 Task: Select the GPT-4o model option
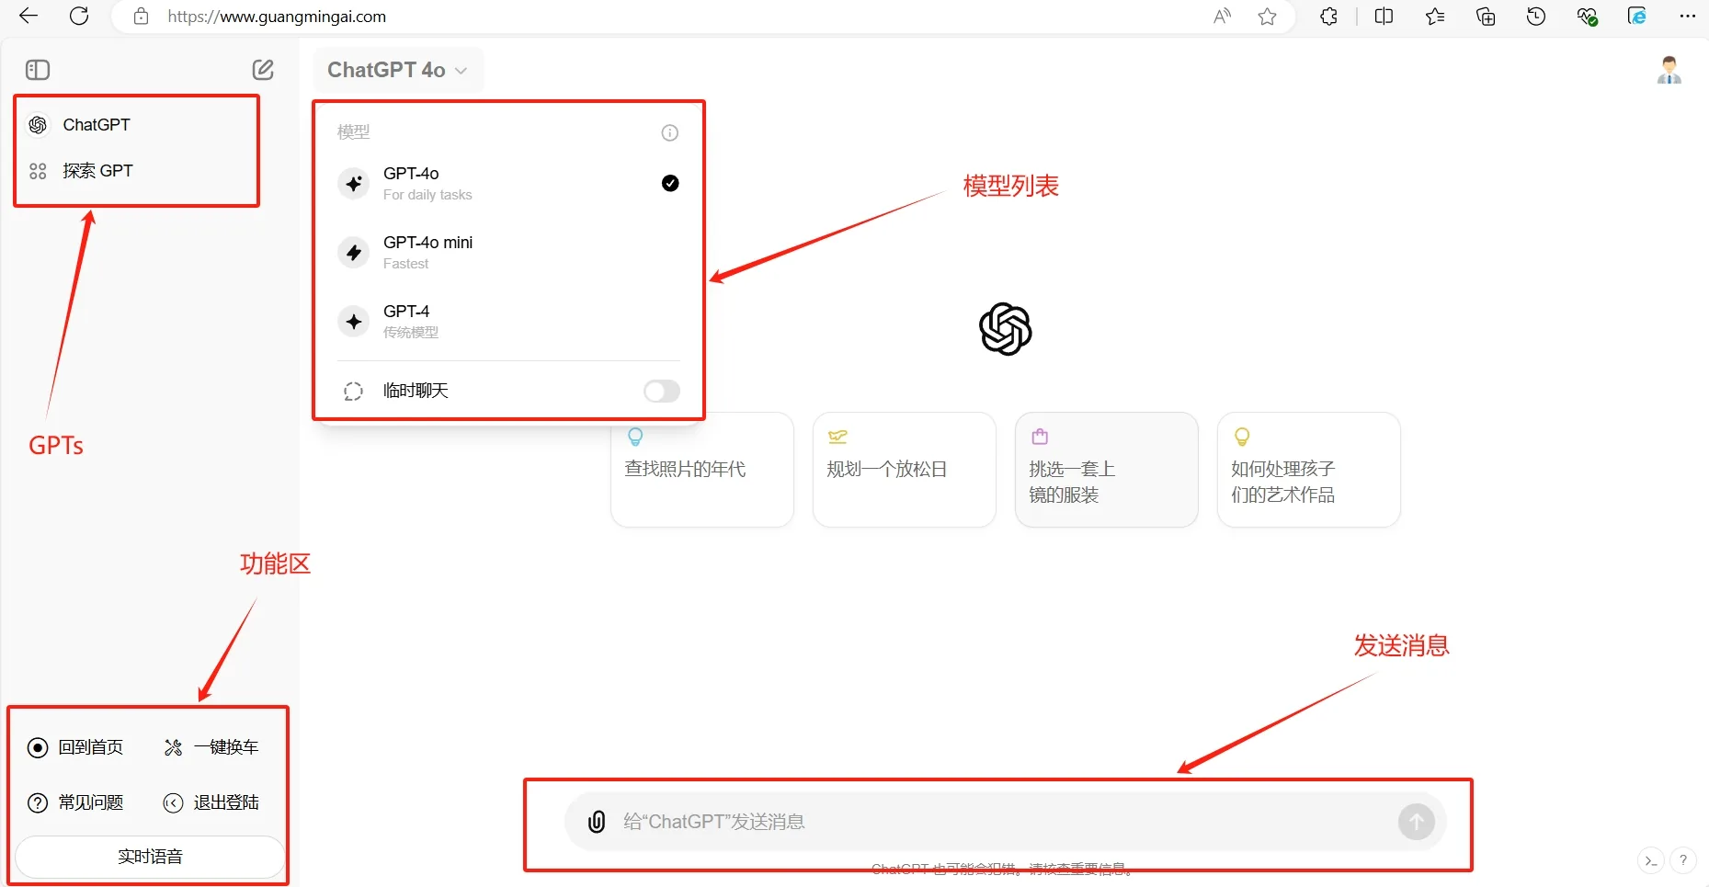(508, 183)
